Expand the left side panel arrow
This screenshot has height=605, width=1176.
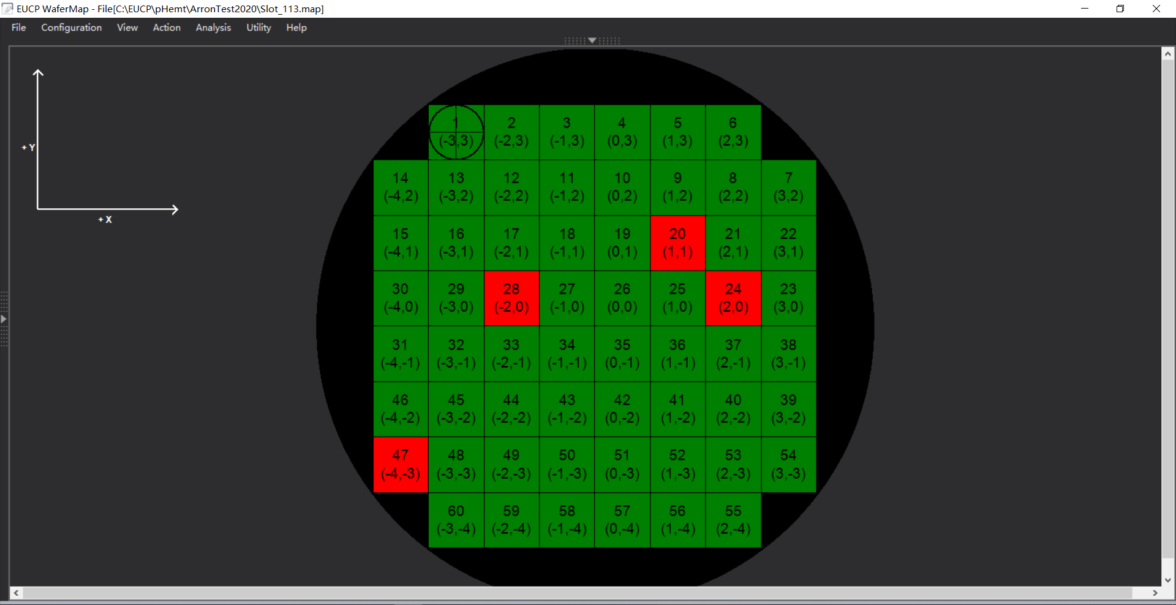click(4, 319)
